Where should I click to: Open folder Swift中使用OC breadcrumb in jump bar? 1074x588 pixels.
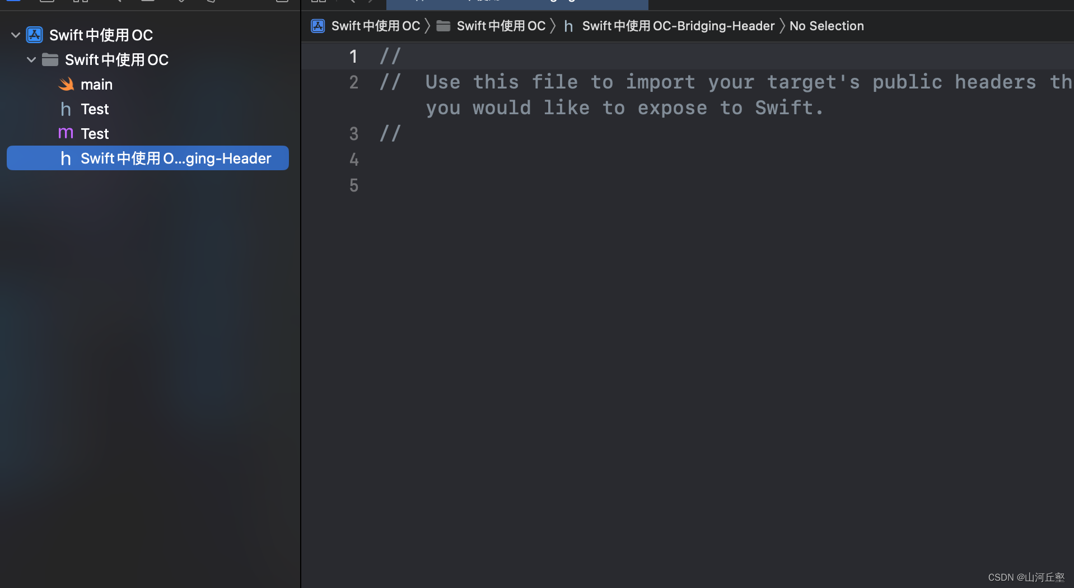pos(501,26)
